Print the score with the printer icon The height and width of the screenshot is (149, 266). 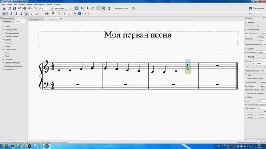pos(25,8)
